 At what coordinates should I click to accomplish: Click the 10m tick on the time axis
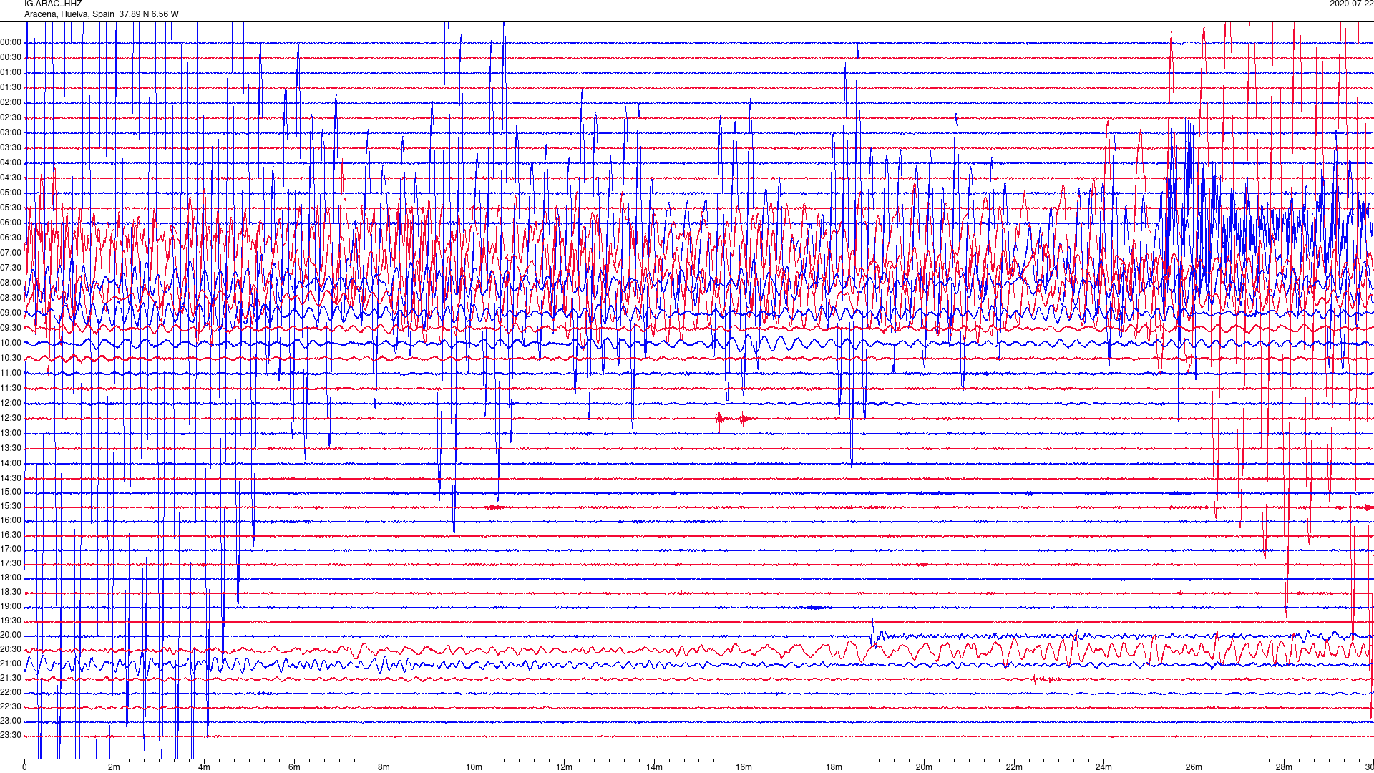pyautogui.click(x=474, y=767)
